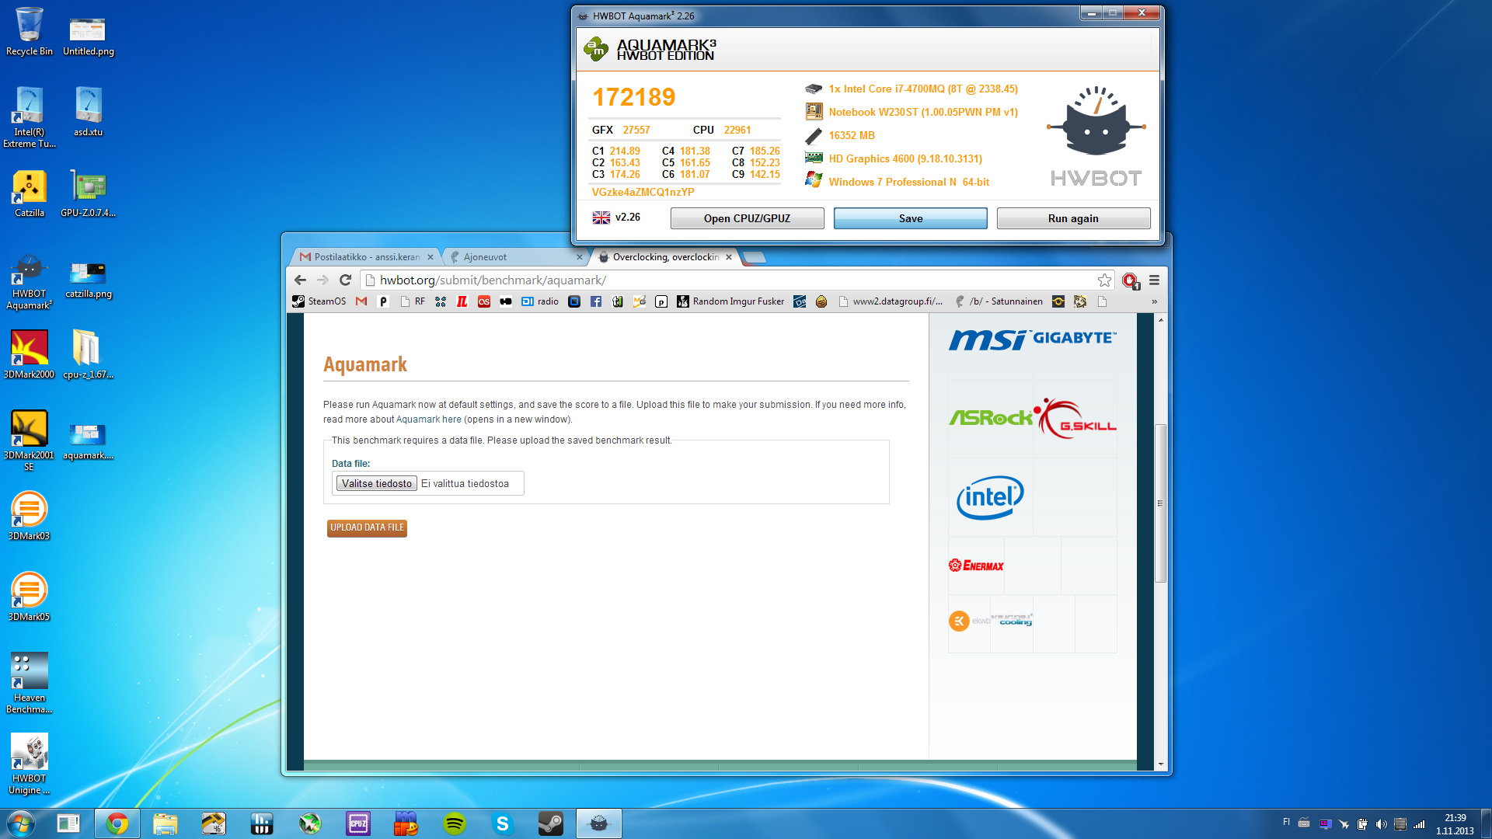Viewport: 1492px width, 839px height.
Task: Click UPLOAD DATA FILE button
Action: point(367,527)
